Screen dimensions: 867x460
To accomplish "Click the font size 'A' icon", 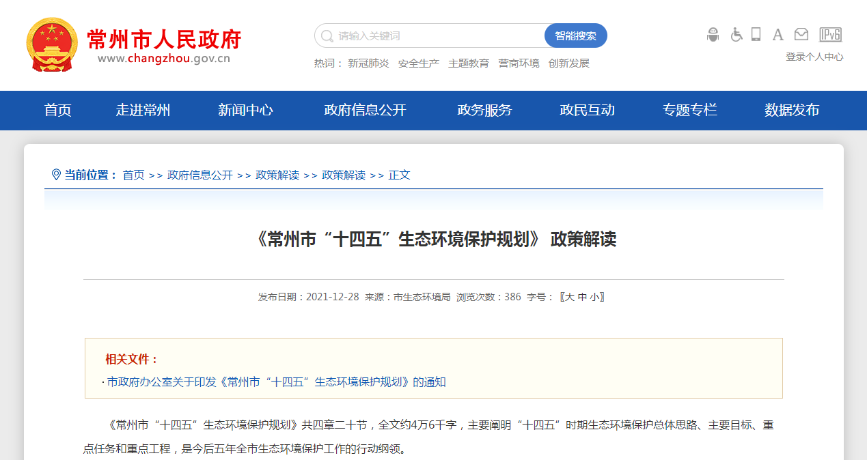I will [x=778, y=34].
